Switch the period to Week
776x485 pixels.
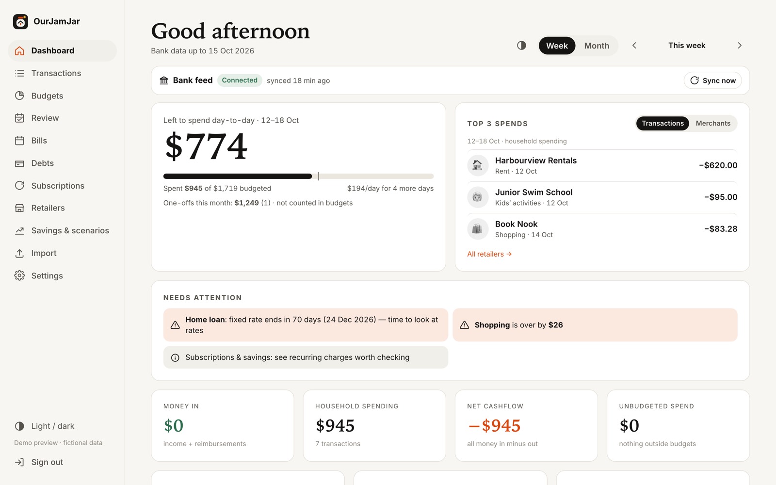[x=557, y=46]
